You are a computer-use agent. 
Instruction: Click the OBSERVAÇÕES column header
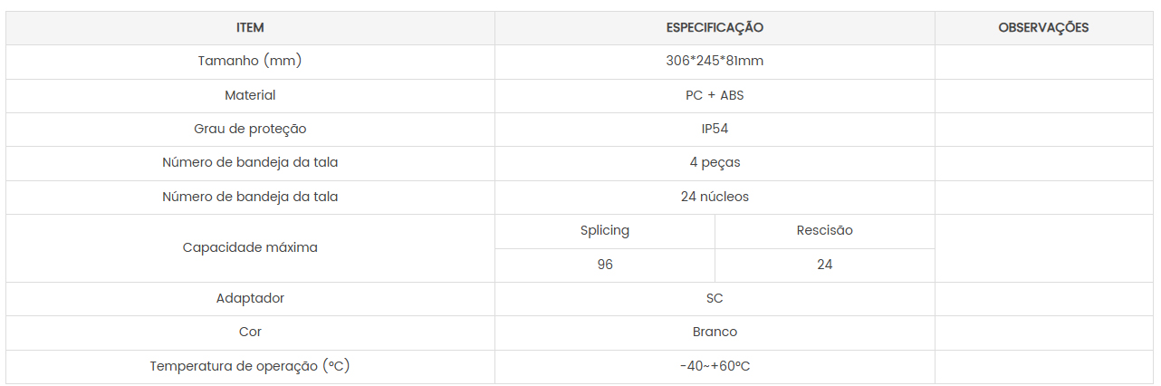1043,28
